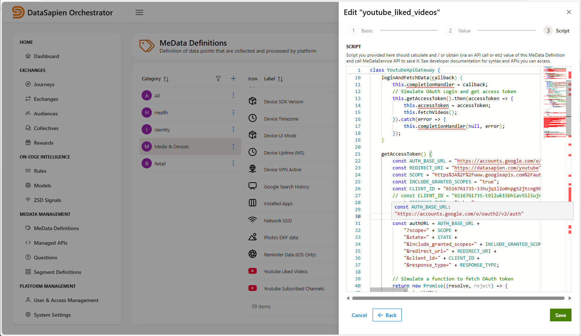581x336 pixels.
Task: Click the Reminder Data swirl icon
Action: click(253, 254)
